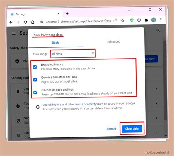The width and height of the screenshot is (174, 156).
Task: Expand the clear browsing data row arrow
Action: coord(156,89)
